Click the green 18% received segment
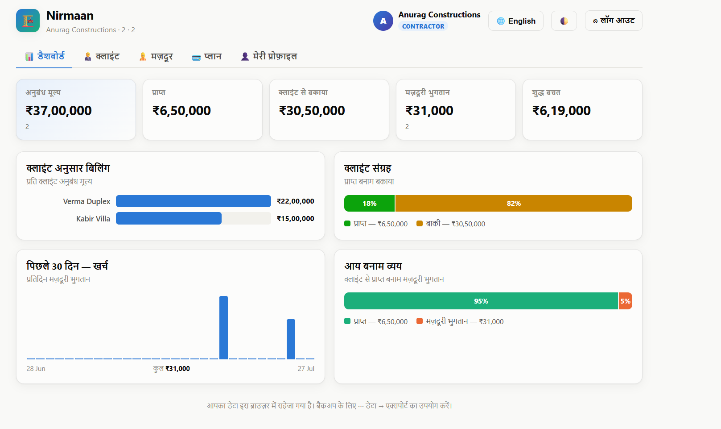721x429 pixels. coord(369,203)
